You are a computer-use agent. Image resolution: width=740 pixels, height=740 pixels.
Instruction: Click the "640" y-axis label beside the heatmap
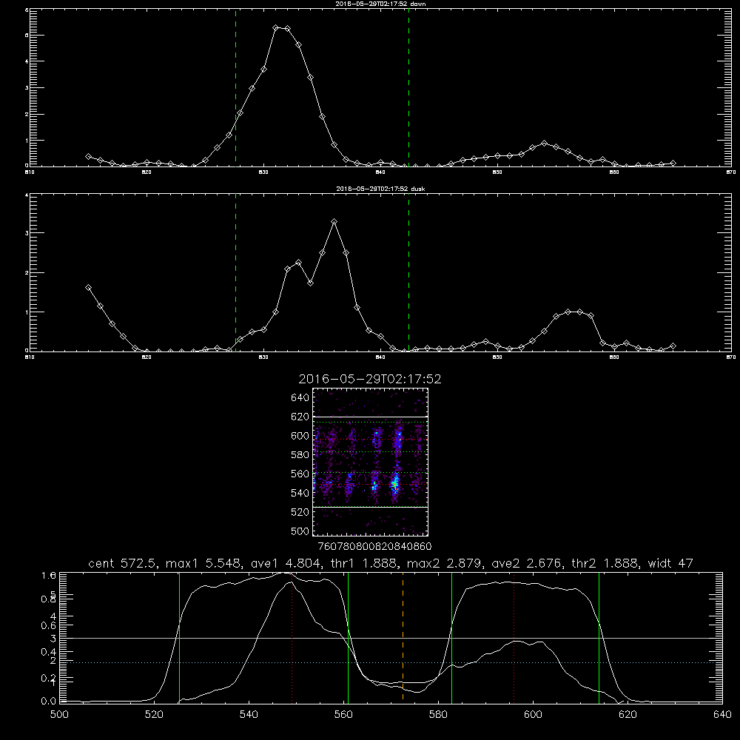(x=300, y=398)
